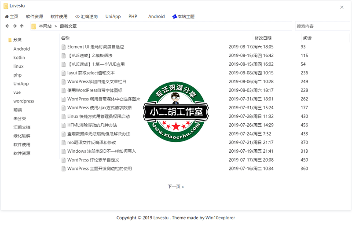Choose 绿化破解 category in the sidebar
Viewport: 352px width, 225px height.
tap(22, 136)
